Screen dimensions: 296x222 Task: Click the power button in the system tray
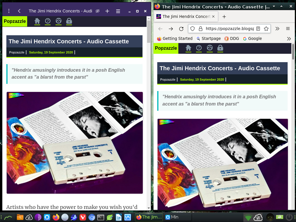(x=289, y=217)
